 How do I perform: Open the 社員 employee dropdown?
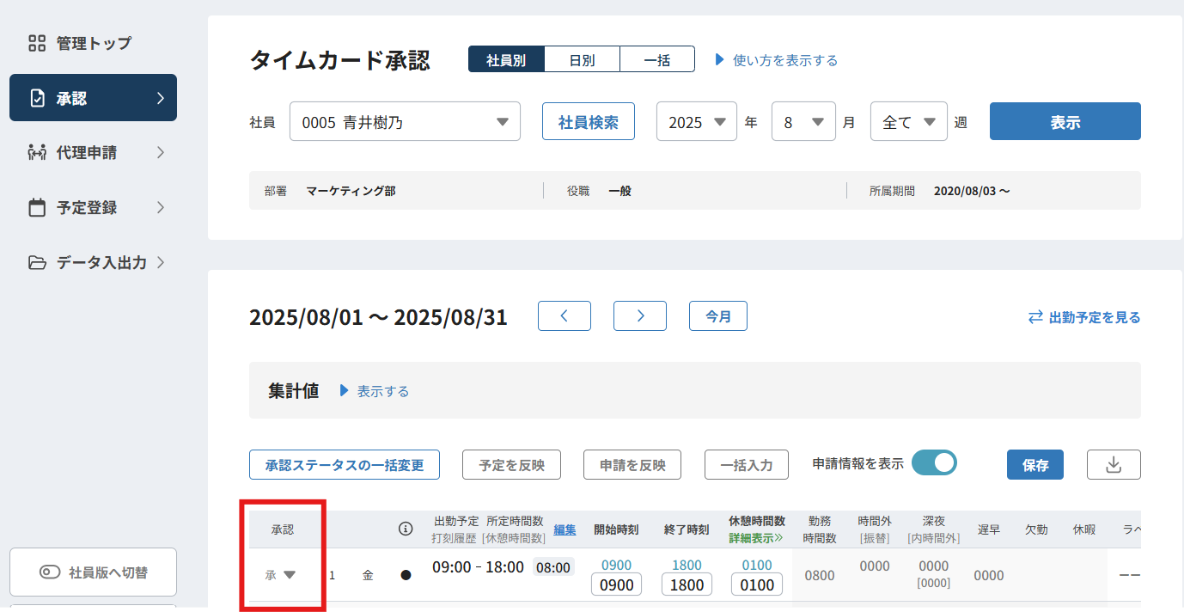tap(405, 122)
